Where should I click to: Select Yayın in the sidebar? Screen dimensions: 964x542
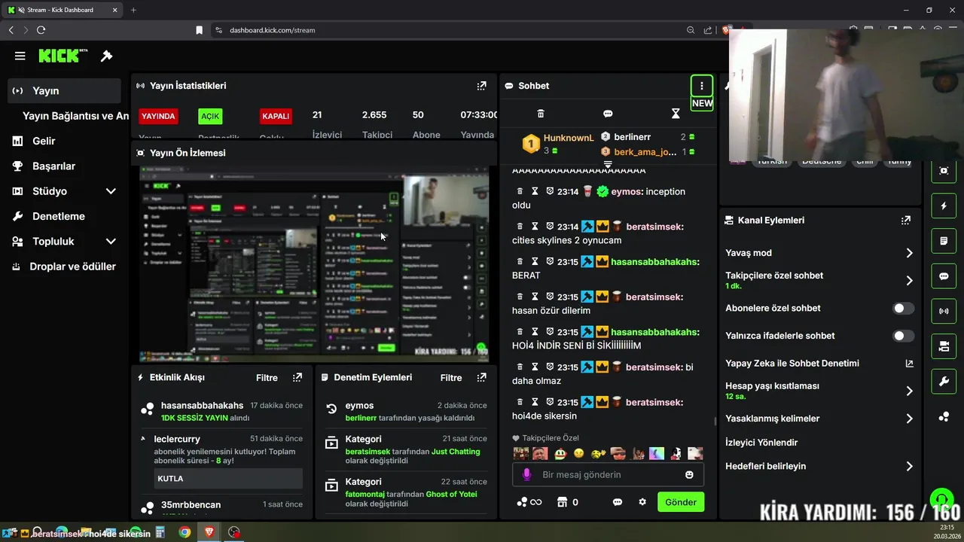pyautogui.click(x=65, y=91)
